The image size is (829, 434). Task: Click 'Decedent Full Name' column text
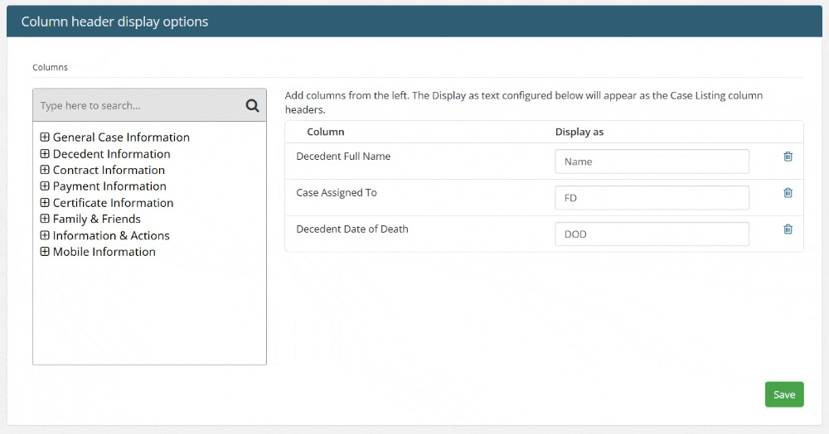click(x=343, y=157)
